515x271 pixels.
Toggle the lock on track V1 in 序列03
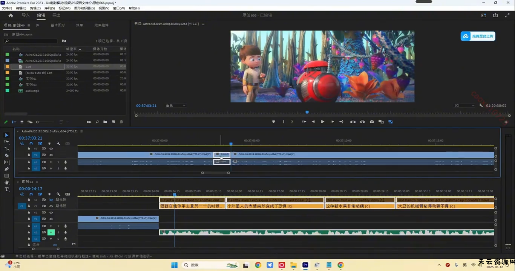29,219
